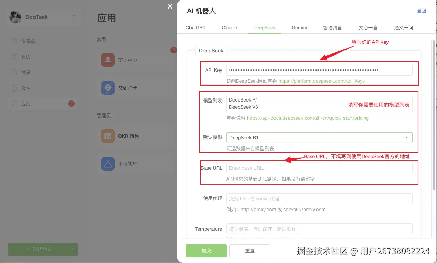Select the 应用 apps sidebar item
The height and width of the screenshot is (263, 437).
[43, 104]
